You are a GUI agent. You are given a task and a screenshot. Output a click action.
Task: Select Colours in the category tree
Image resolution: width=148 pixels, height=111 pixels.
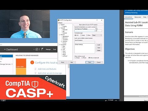coord(64,43)
